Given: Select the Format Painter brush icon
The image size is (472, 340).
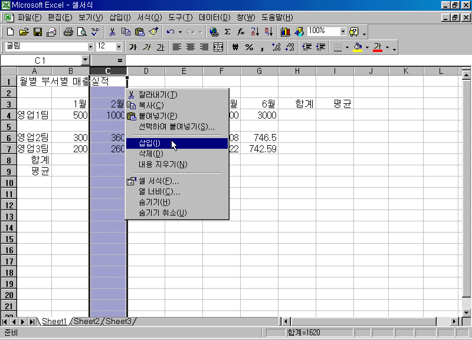Looking at the screenshot, I should click(153, 32).
